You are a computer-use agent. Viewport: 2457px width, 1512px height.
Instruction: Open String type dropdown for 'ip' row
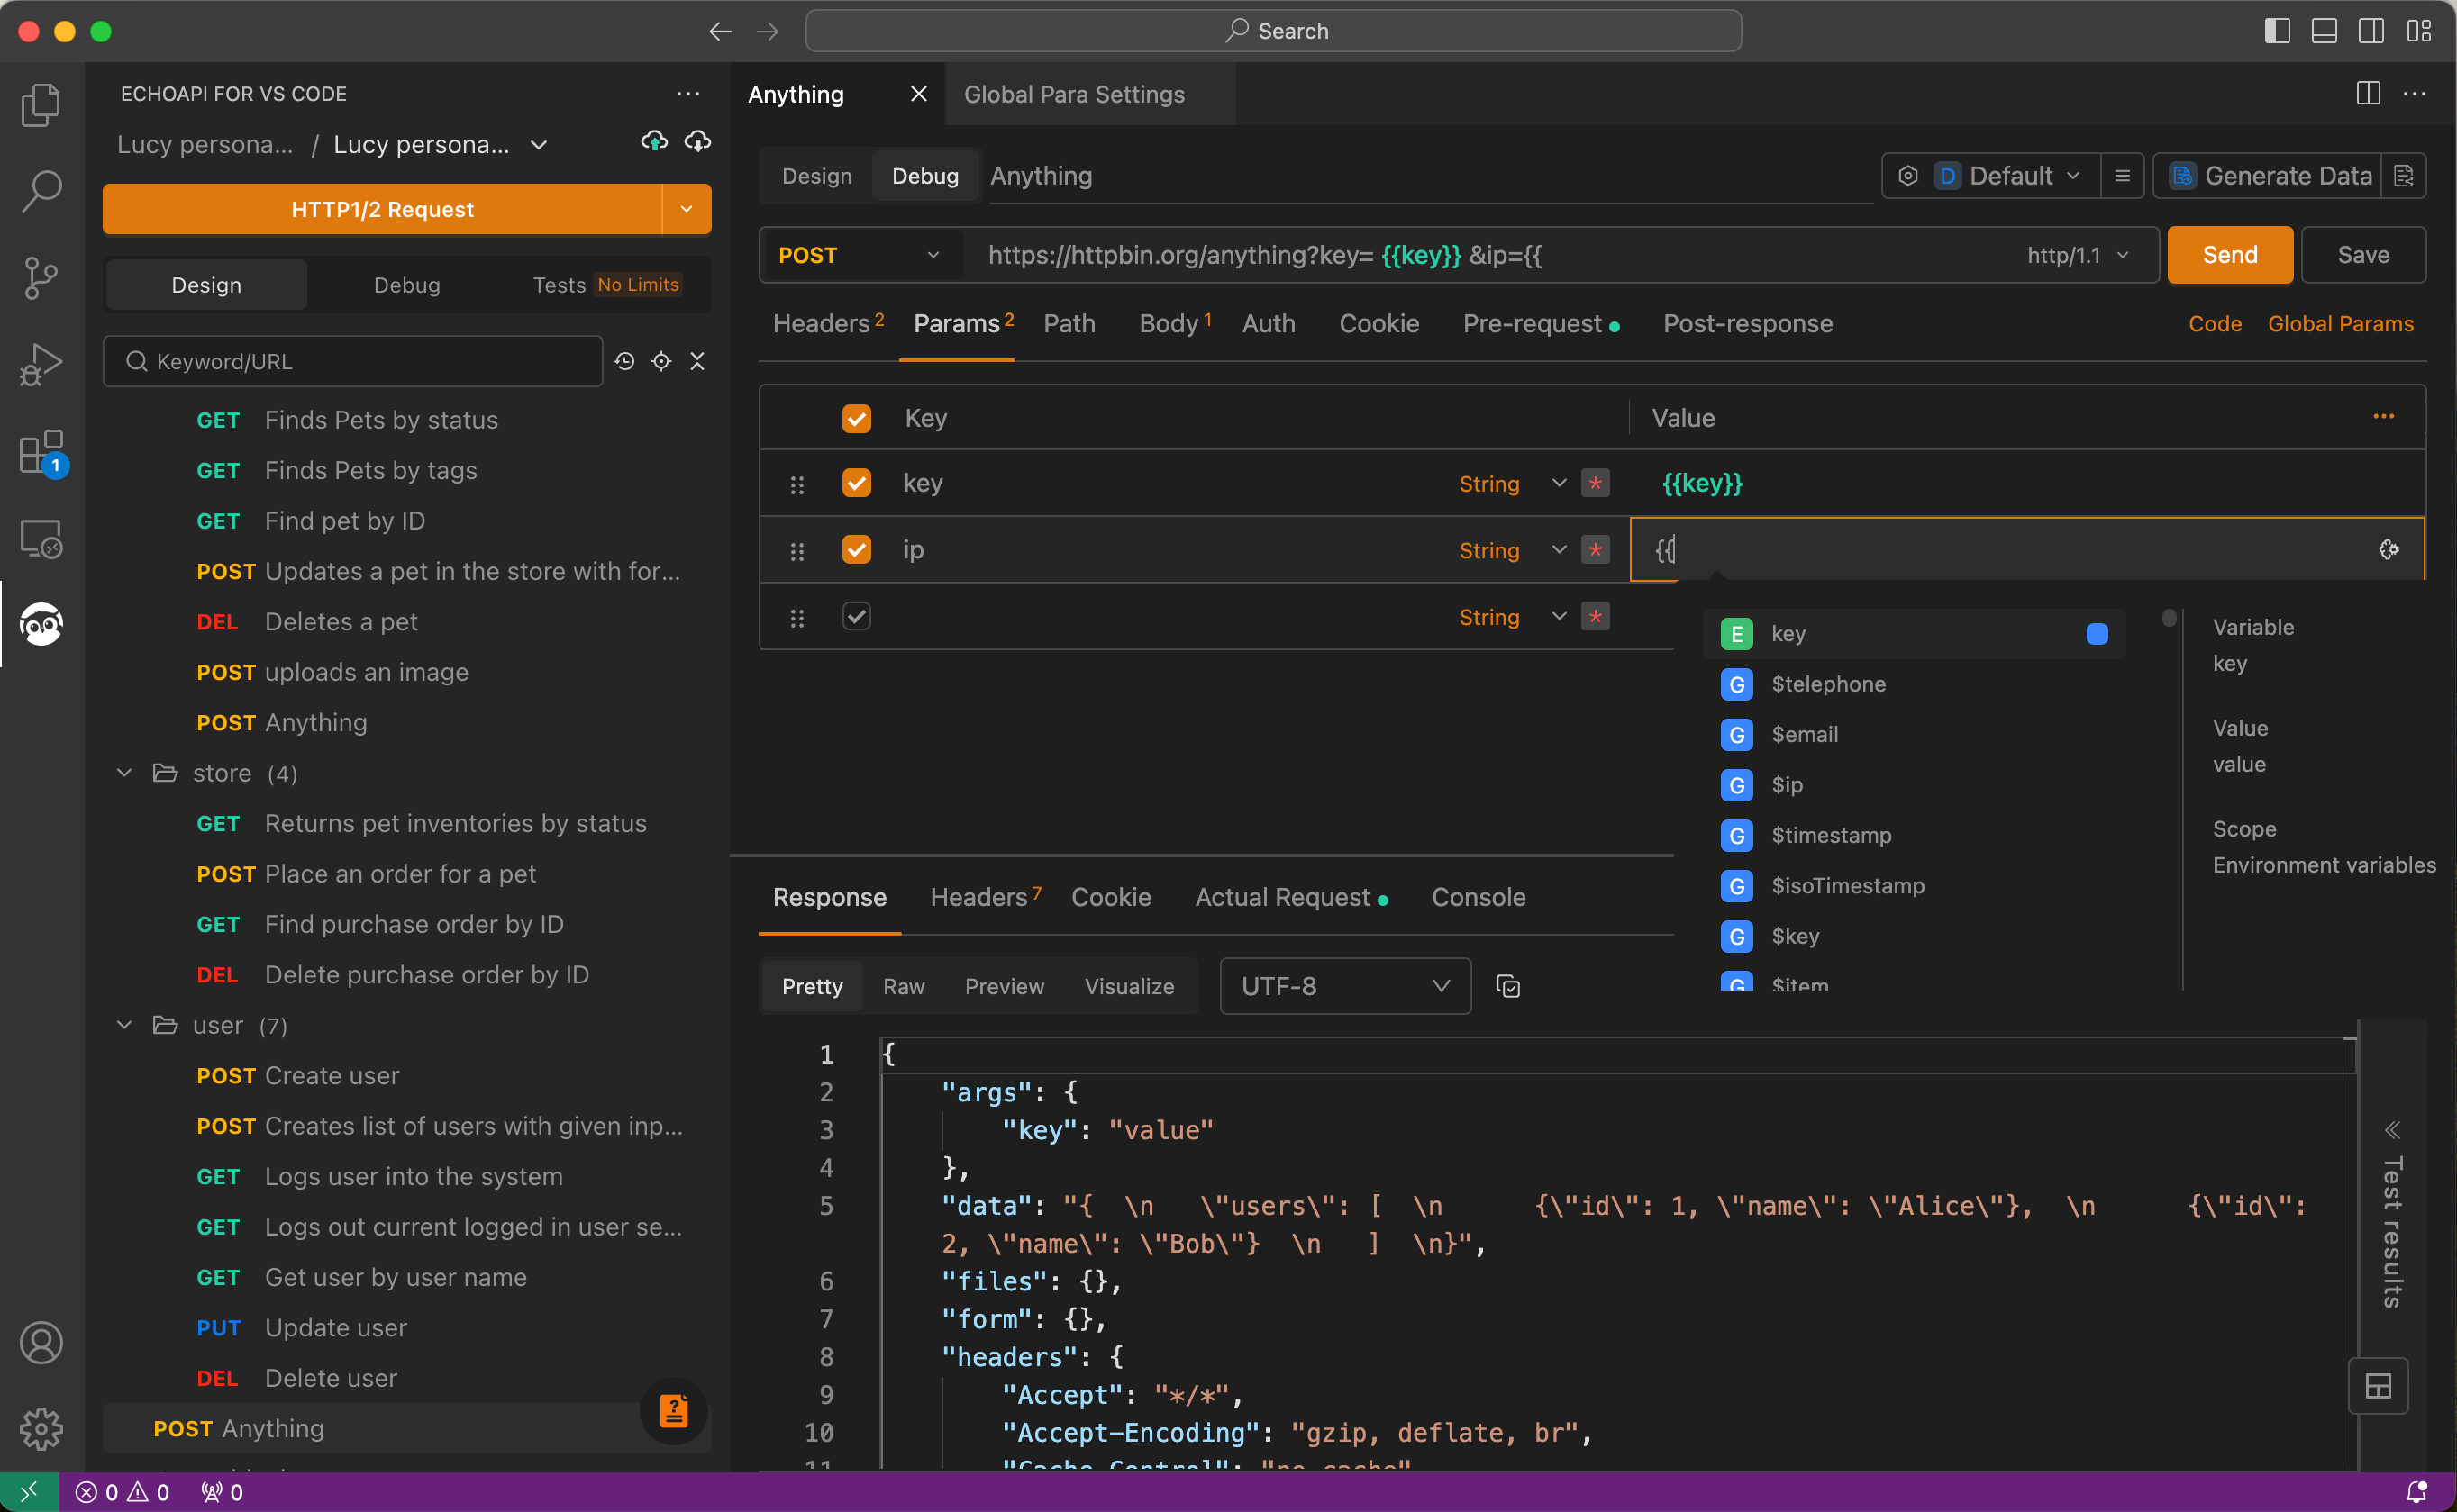[1513, 549]
